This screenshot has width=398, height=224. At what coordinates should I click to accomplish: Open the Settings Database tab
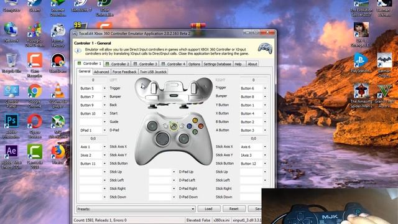pos(217,64)
